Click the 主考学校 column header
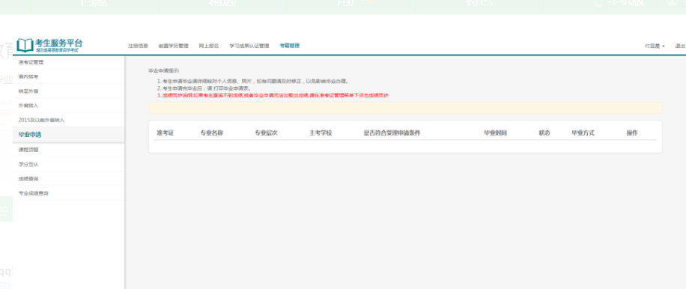Screen dimensions: 686x289 coord(321,133)
